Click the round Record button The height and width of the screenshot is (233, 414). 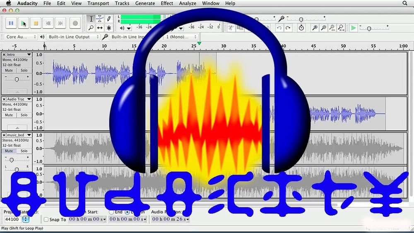(x=75, y=24)
